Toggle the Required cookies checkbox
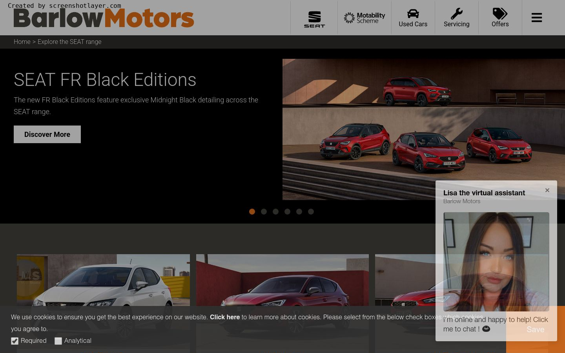 [x=15, y=341]
